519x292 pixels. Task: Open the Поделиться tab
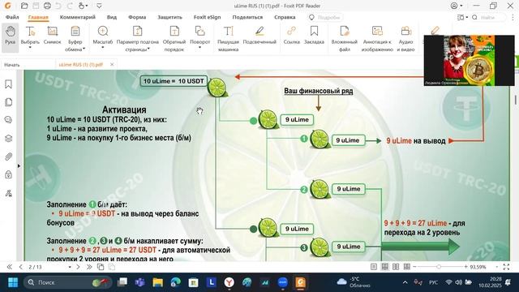247,17
